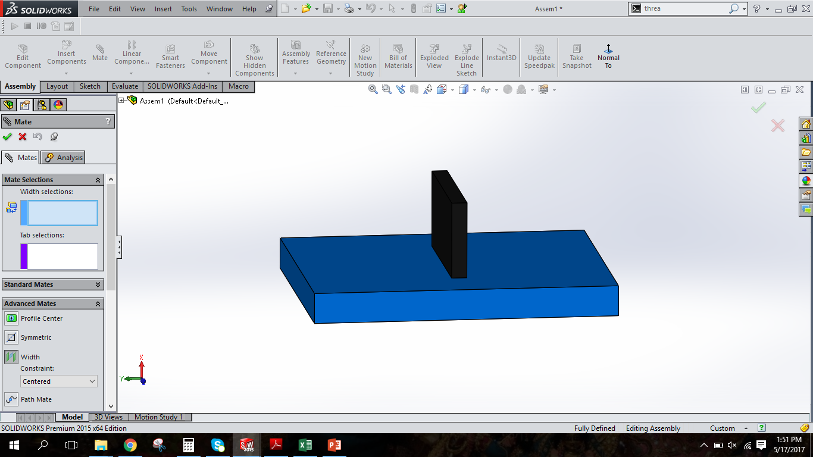
Task: Select the Bill of Materials tool
Action: [x=398, y=57]
